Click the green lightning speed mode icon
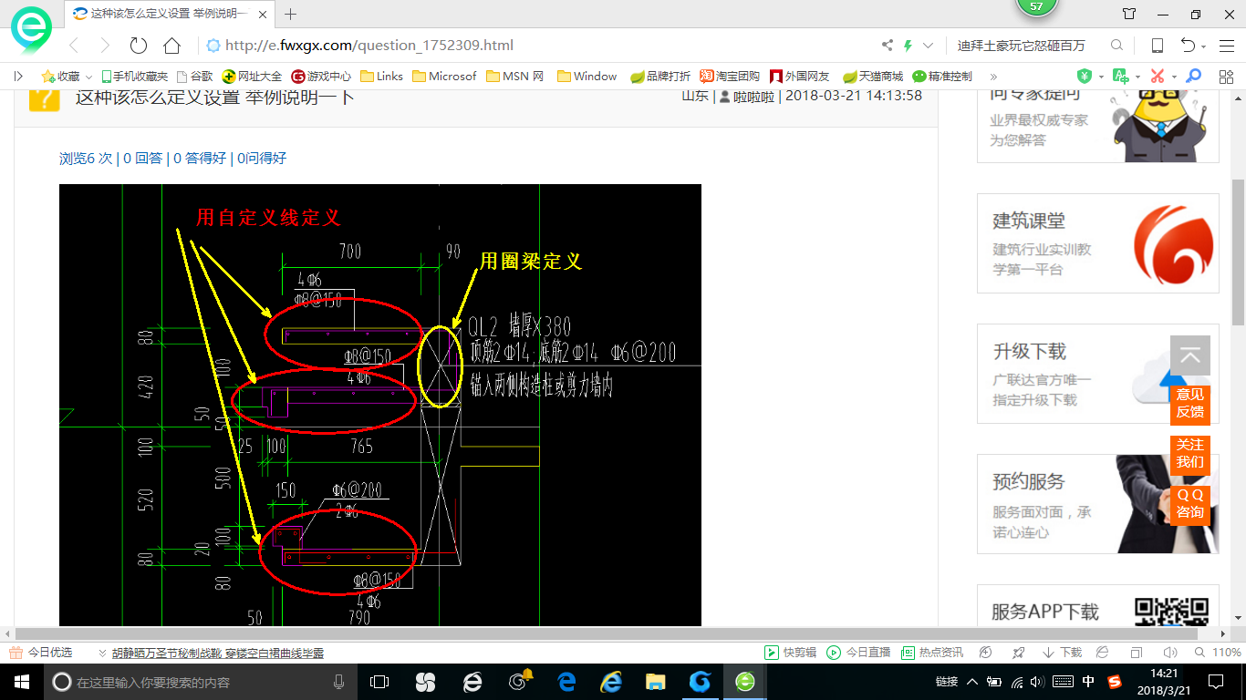 (909, 46)
